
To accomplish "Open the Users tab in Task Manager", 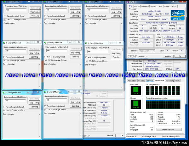I will tap(177, 81).
